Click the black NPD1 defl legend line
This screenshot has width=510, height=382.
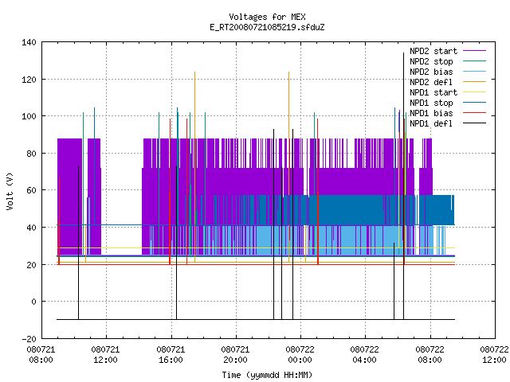(474, 123)
